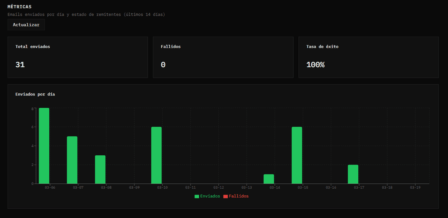The height and width of the screenshot is (218, 448).
Task: Click the y-axis label 2
Action: (32, 165)
